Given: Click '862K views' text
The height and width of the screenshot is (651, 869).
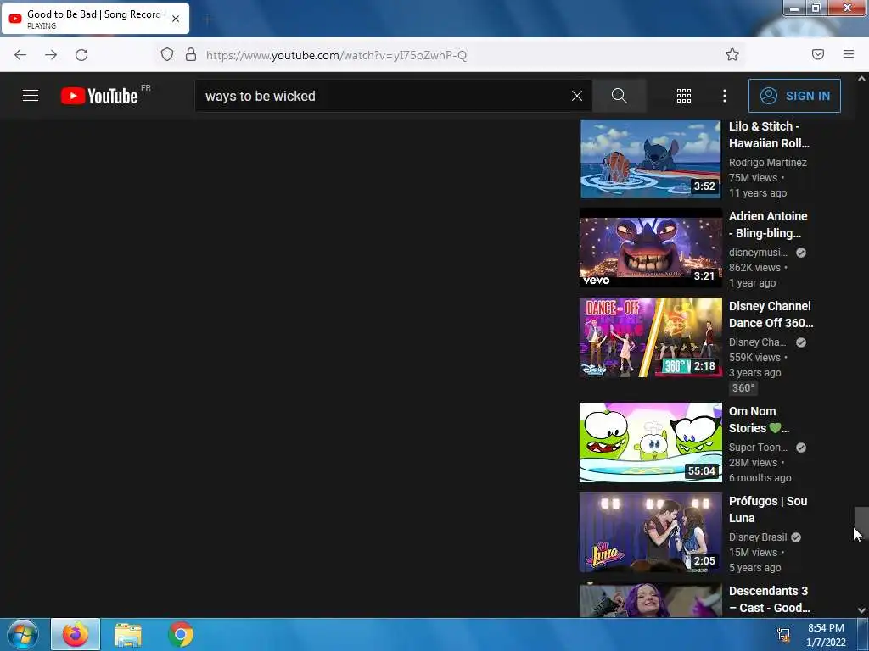Looking at the screenshot, I should click(x=754, y=267).
